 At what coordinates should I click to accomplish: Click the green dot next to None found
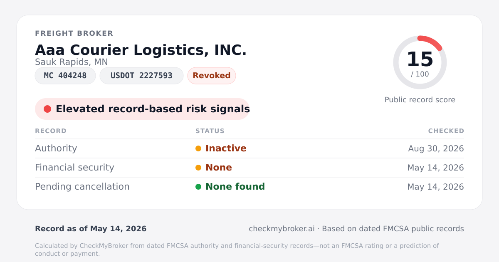(198, 187)
